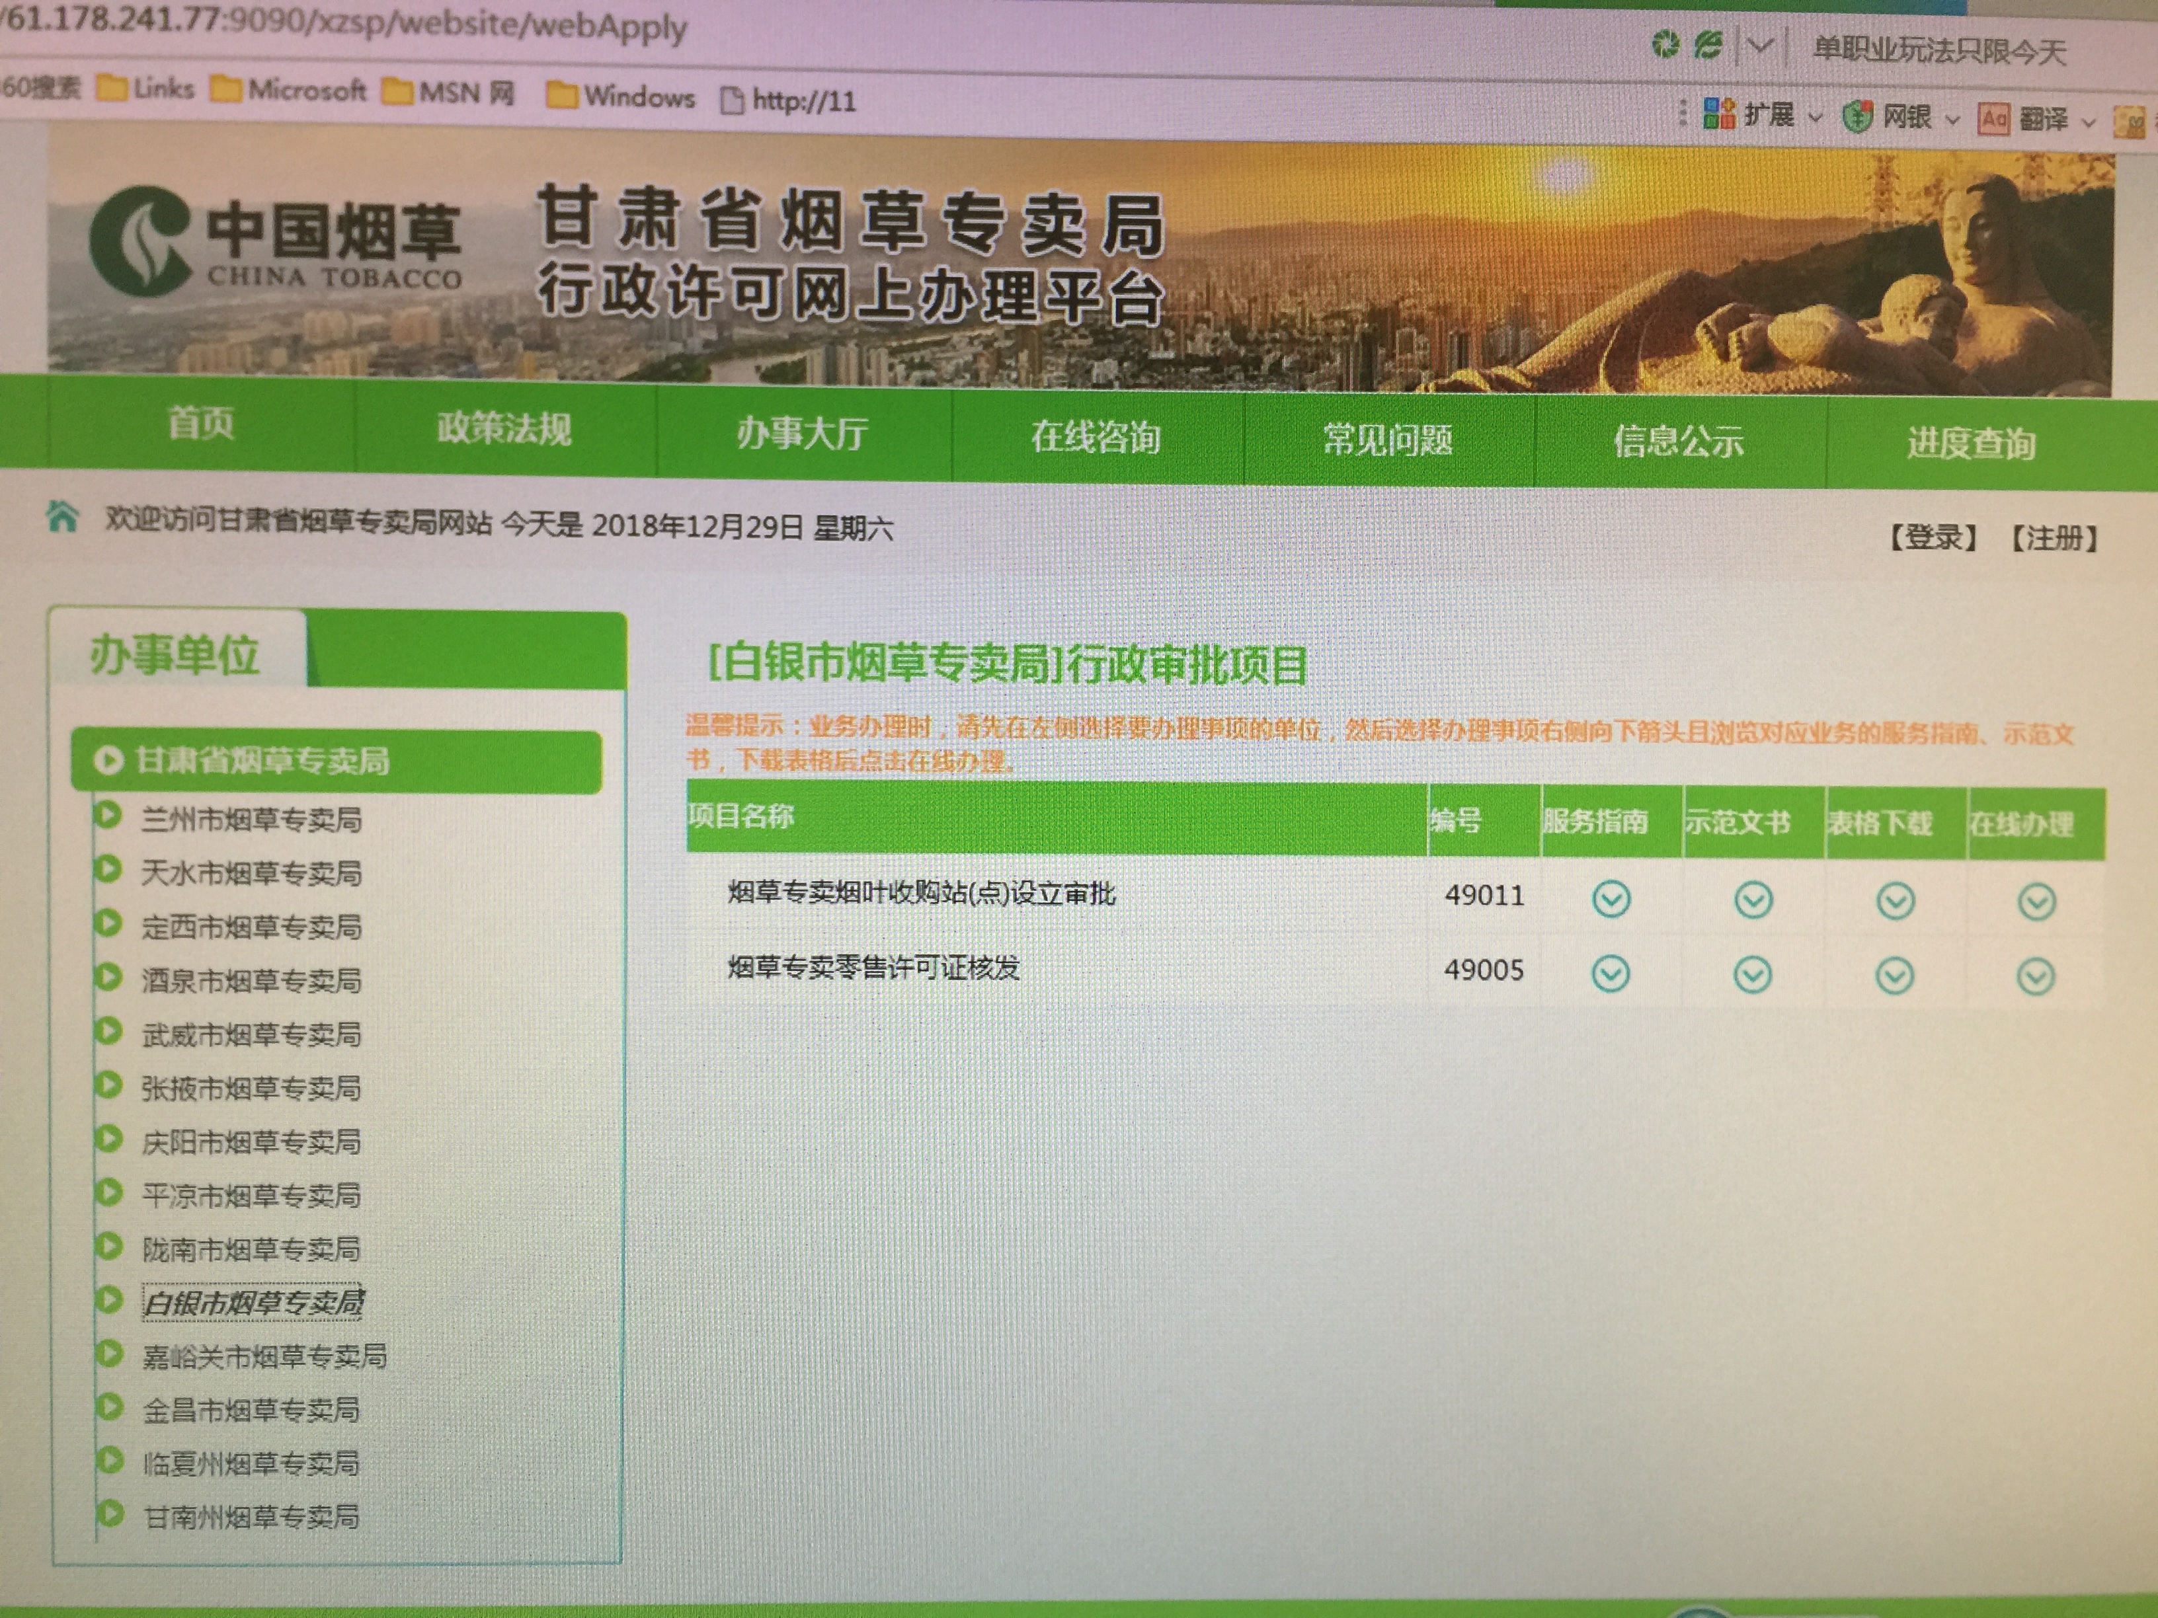Expand 在线办理 arrow for 烟草专卖零售许可证核发

2036,976
